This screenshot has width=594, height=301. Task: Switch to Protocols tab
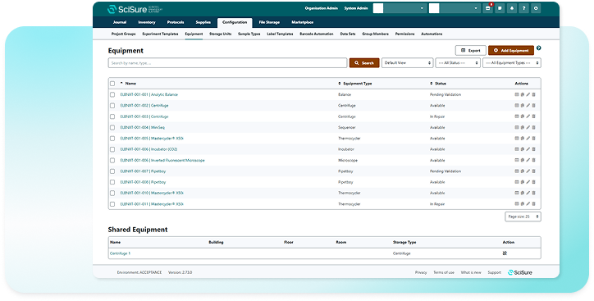(176, 22)
